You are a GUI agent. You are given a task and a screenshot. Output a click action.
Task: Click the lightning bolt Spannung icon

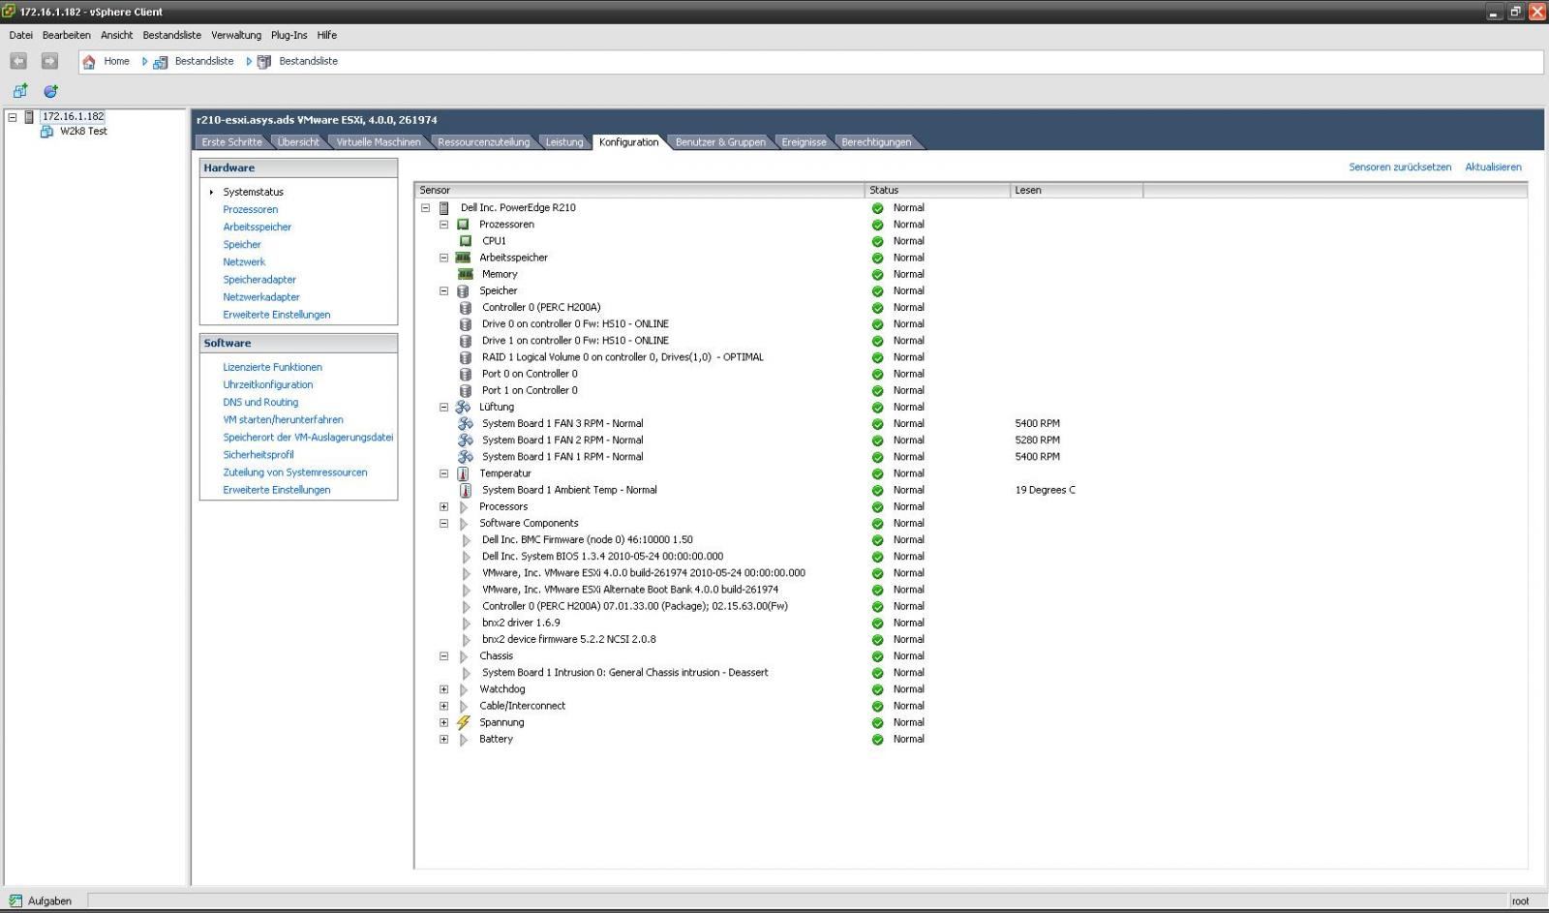point(463,722)
